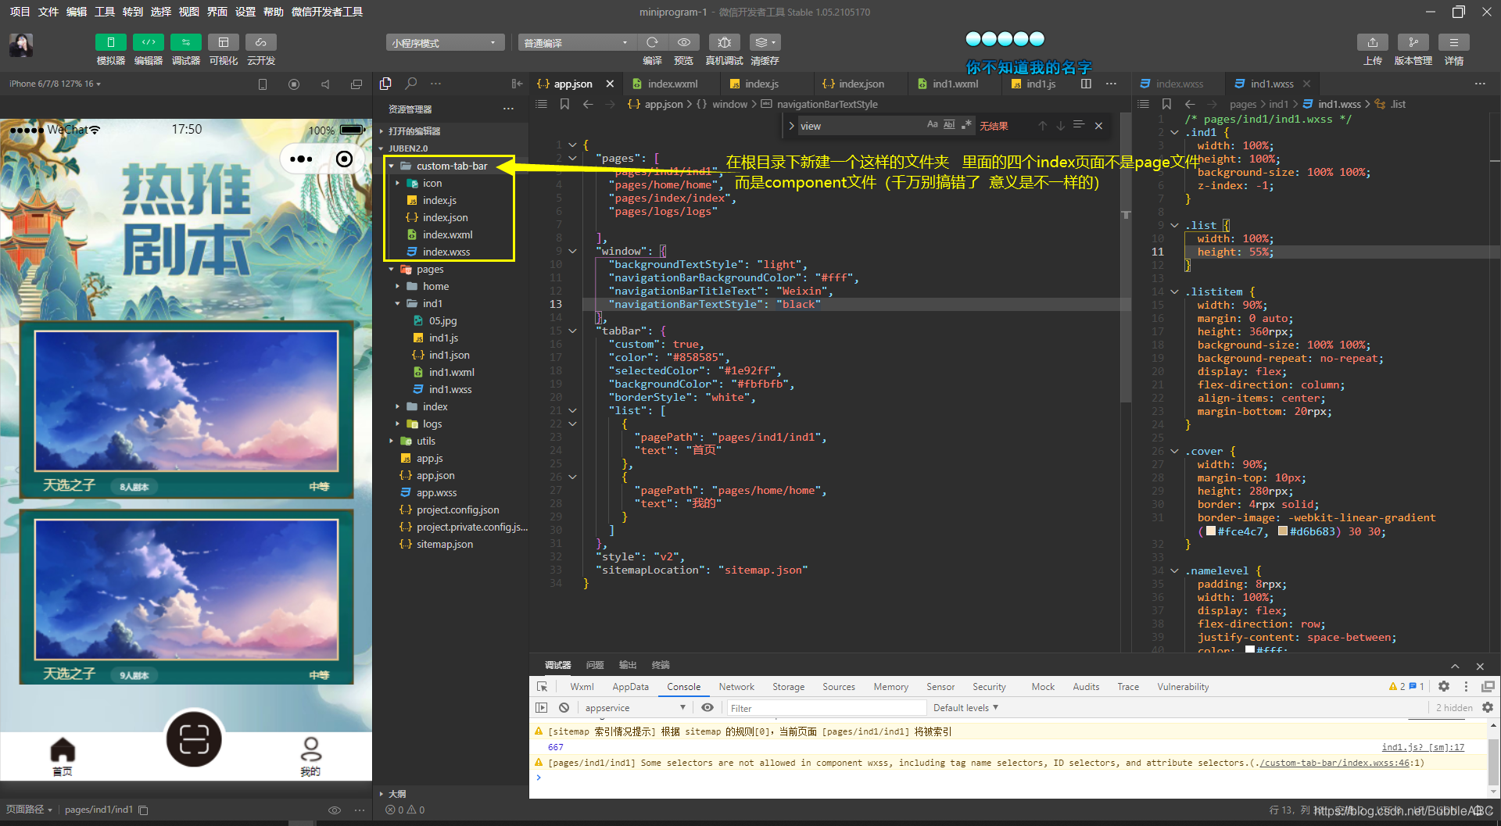Toggle match case in find widget

[x=932, y=125]
